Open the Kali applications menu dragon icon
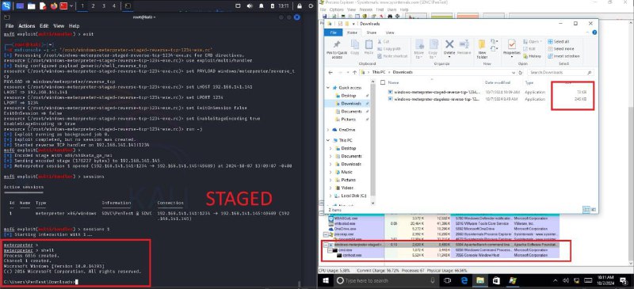 click(6, 6)
